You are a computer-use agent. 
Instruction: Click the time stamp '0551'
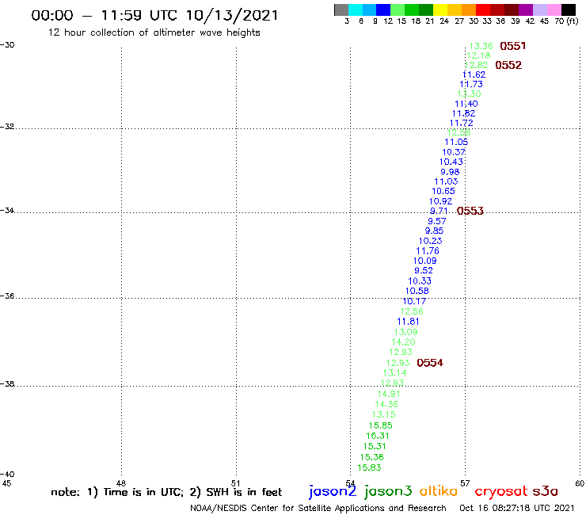click(513, 46)
